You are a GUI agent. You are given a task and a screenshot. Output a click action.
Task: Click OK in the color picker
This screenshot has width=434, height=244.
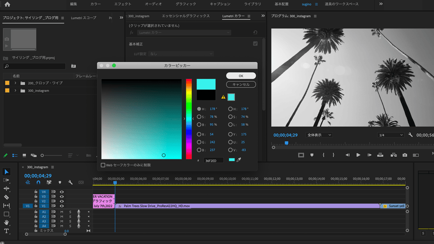[241, 76]
